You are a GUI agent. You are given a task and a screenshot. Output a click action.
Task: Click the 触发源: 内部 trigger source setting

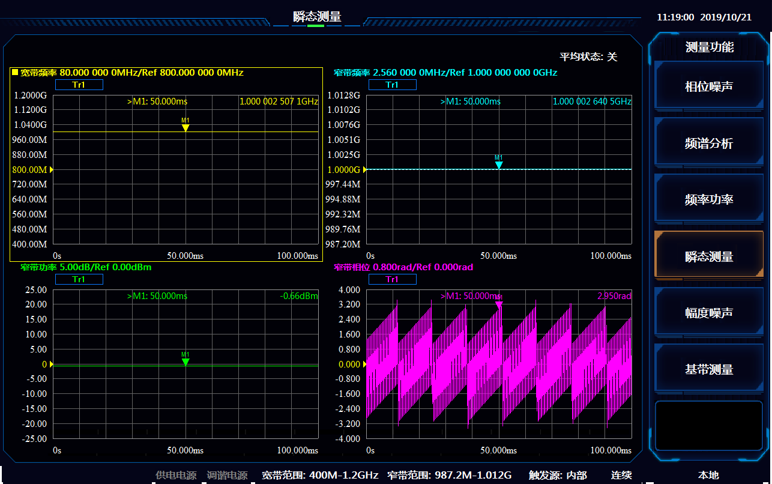[x=557, y=475]
